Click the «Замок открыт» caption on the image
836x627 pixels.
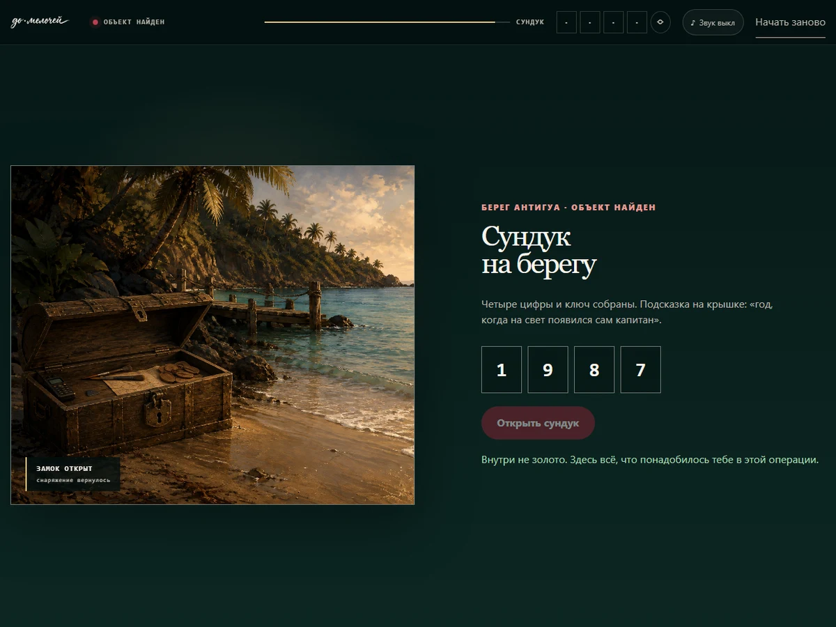[x=64, y=469]
